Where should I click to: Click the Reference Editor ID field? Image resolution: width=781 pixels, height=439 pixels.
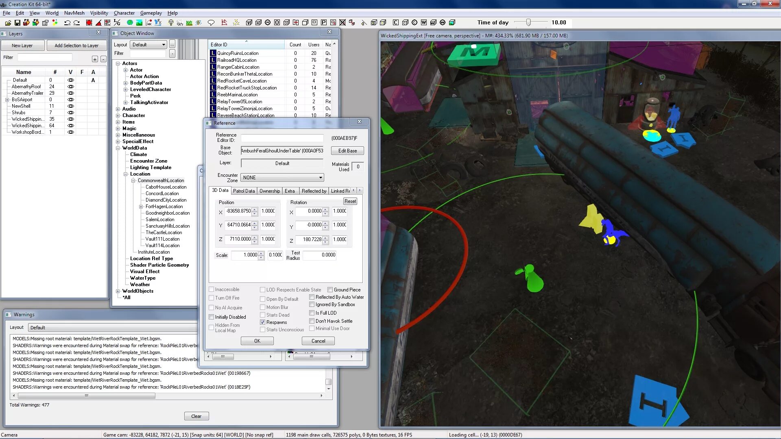tap(282, 138)
